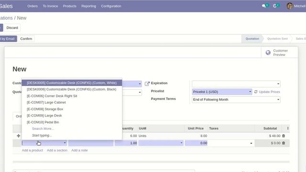Delete the $ 0.00 order line
This screenshot has height=172, width=306.
tap(284, 143)
